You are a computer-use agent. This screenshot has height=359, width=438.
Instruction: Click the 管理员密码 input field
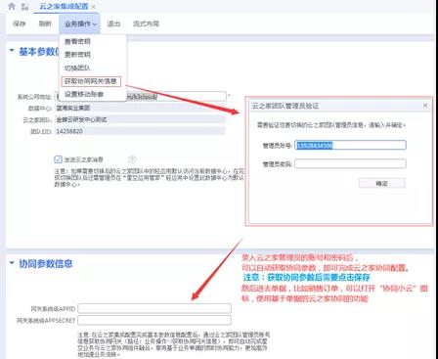tap(350, 163)
